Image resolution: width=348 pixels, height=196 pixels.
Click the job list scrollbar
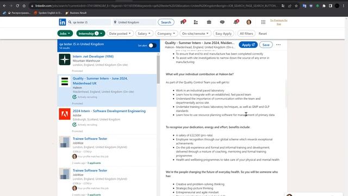pyautogui.click(x=158, y=69)
